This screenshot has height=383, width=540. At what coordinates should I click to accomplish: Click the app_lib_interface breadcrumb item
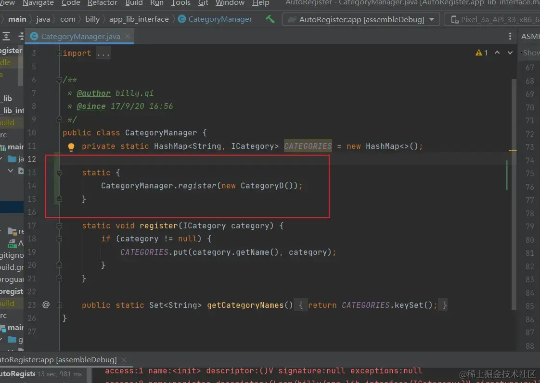tap(139, 19)
